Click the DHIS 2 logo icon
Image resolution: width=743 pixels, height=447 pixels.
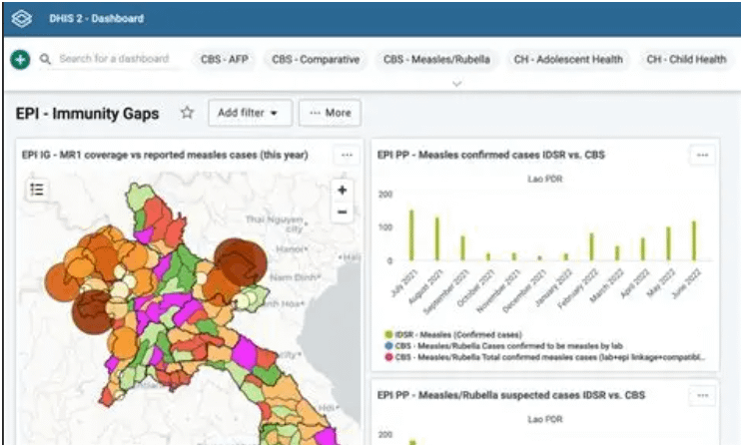[x=21, y=19]
